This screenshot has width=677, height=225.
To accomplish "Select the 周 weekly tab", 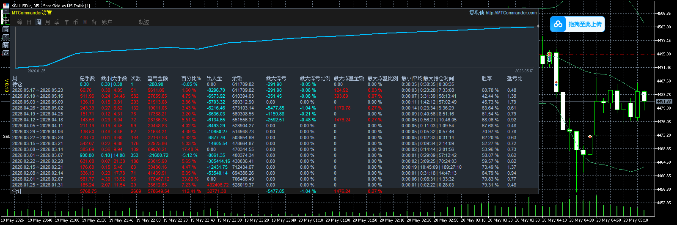I will click(39, 22).
